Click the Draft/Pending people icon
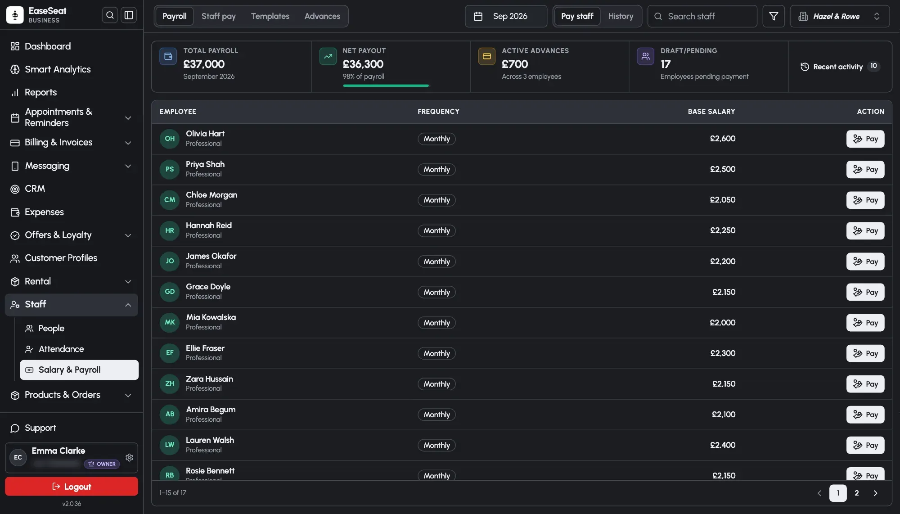The width and height of the screenshot is (900, 514). pyautogui.click(x=645, y=56)
